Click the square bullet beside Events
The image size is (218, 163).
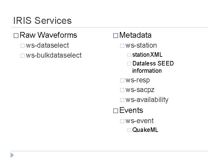pos(115,110)
